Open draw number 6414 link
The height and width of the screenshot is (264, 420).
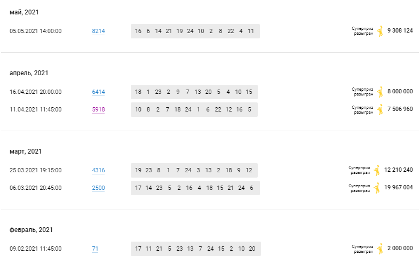(98, 92)
